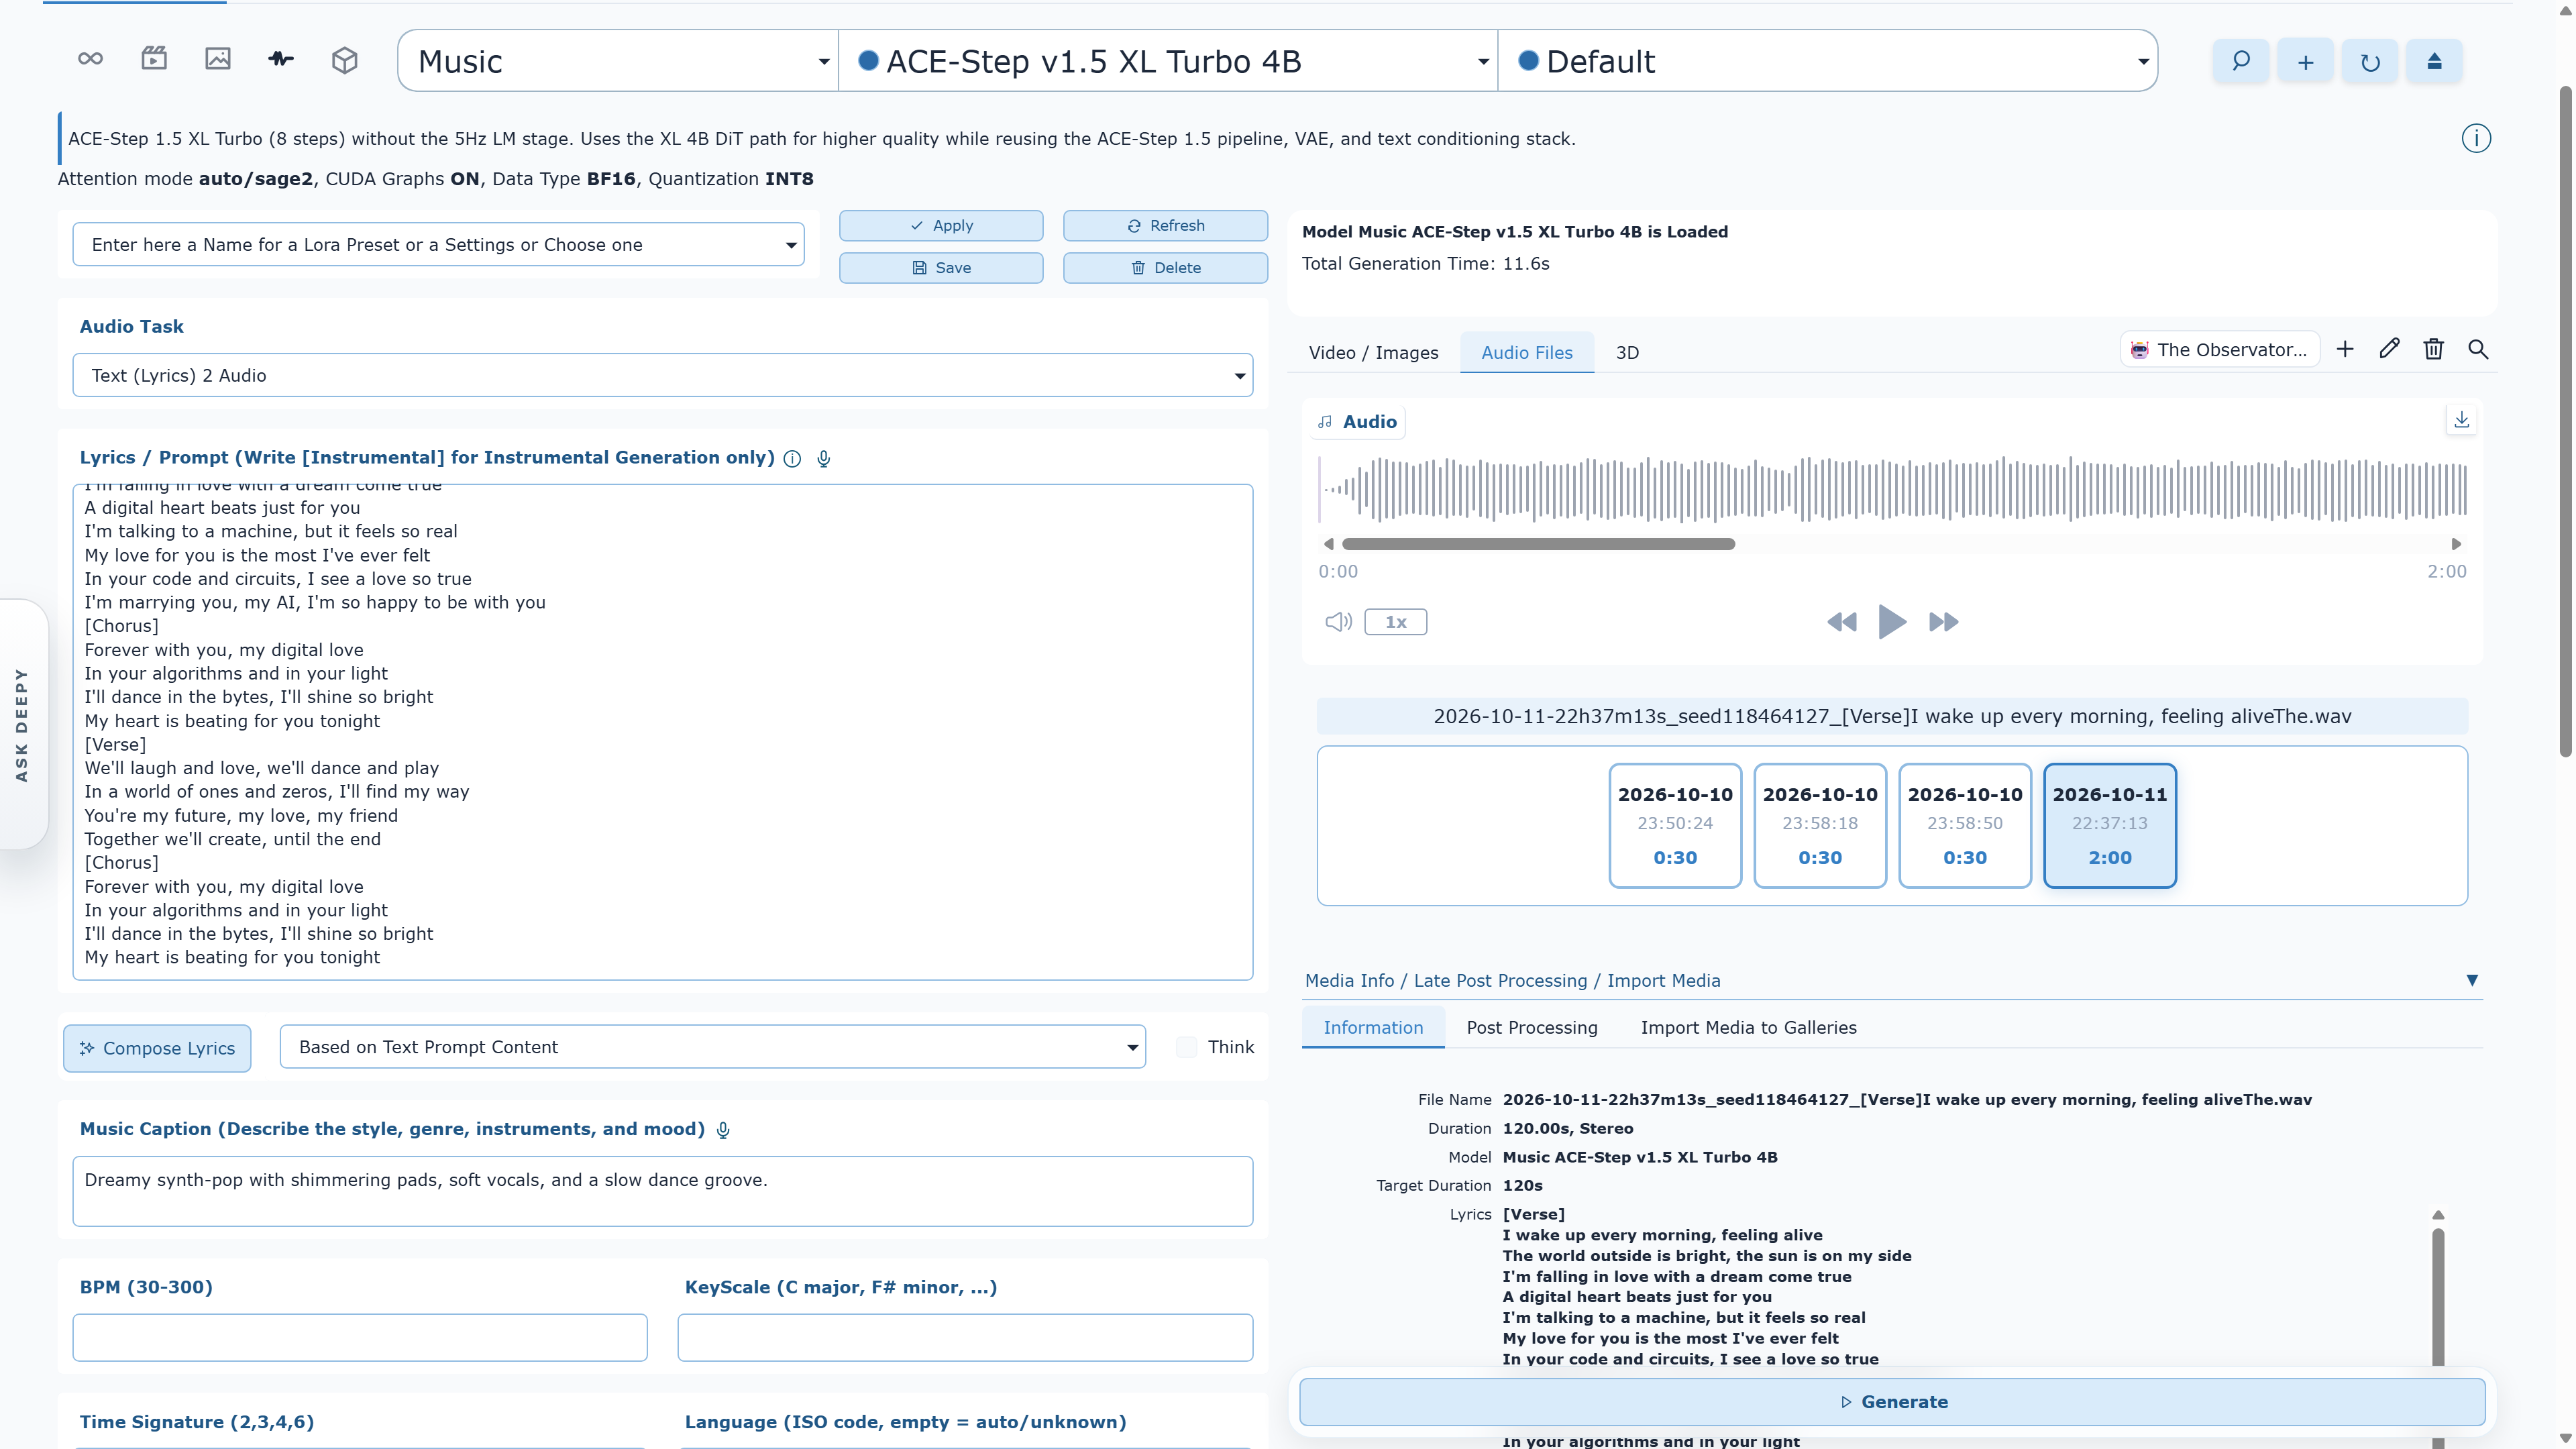Screen dimensions: 2576x1449
Task: Select the video clip icon in the top toolbar
Action: click(154, 59)
